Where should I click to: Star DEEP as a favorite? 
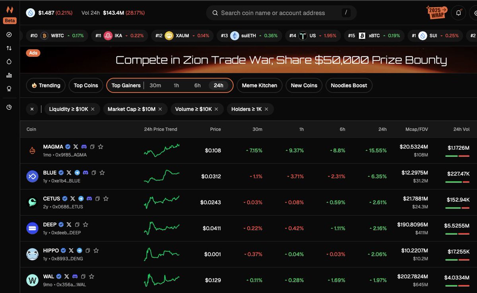click(x=85, y=225)
